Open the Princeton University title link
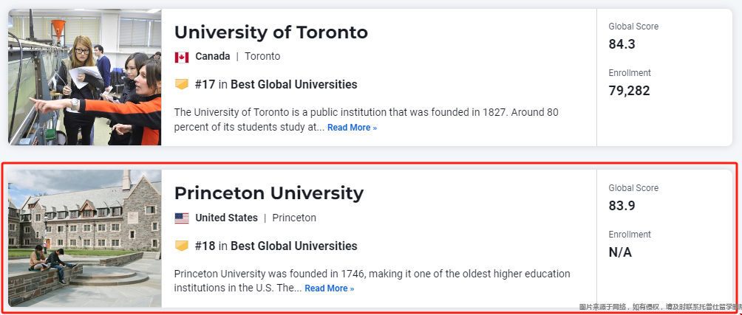 point(269,193)
